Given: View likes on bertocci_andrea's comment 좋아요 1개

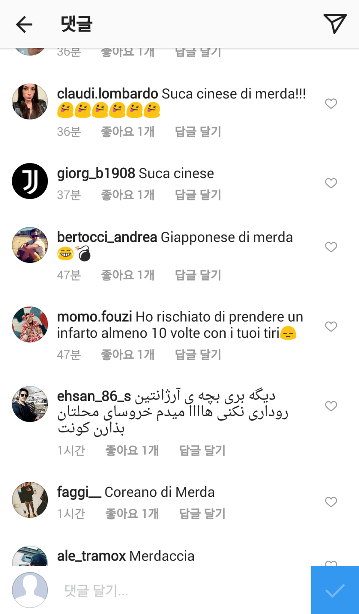Looking at the screenshot, I should pyautogui.click(x=128, y=275).
